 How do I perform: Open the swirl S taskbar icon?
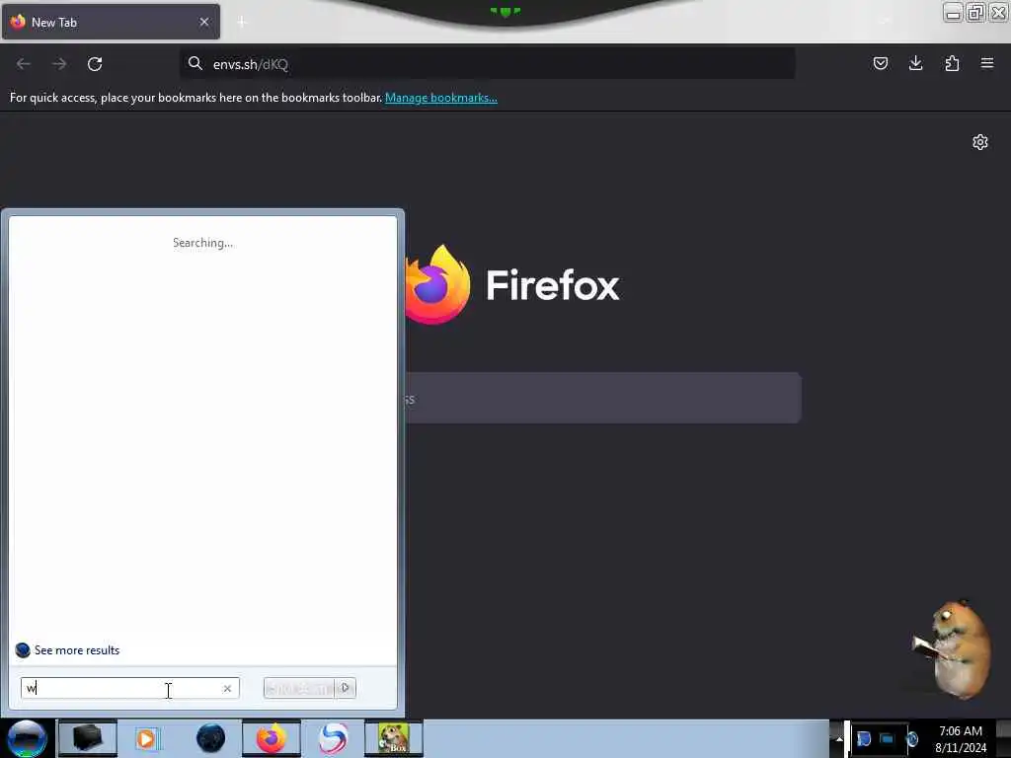click(x=334, y=738)
